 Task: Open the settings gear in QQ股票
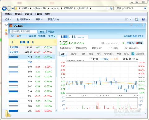click(x=12, y=36)
